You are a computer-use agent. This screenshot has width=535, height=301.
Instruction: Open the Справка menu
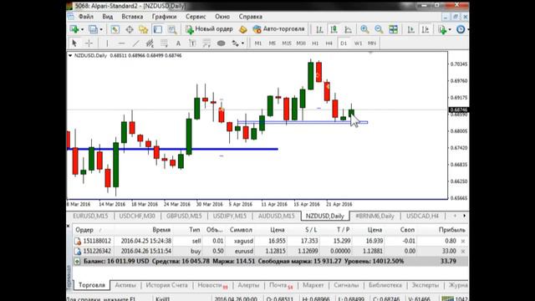251,17
